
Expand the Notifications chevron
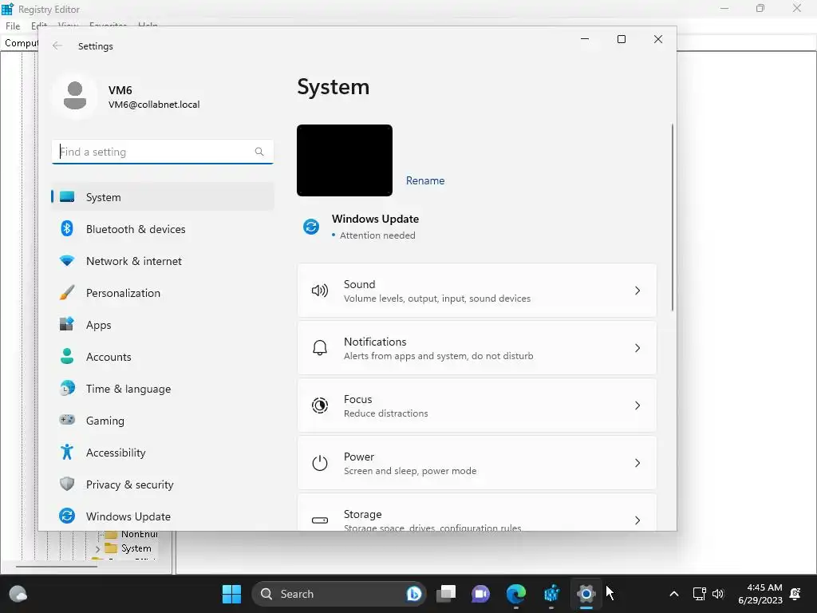[637, 348]
